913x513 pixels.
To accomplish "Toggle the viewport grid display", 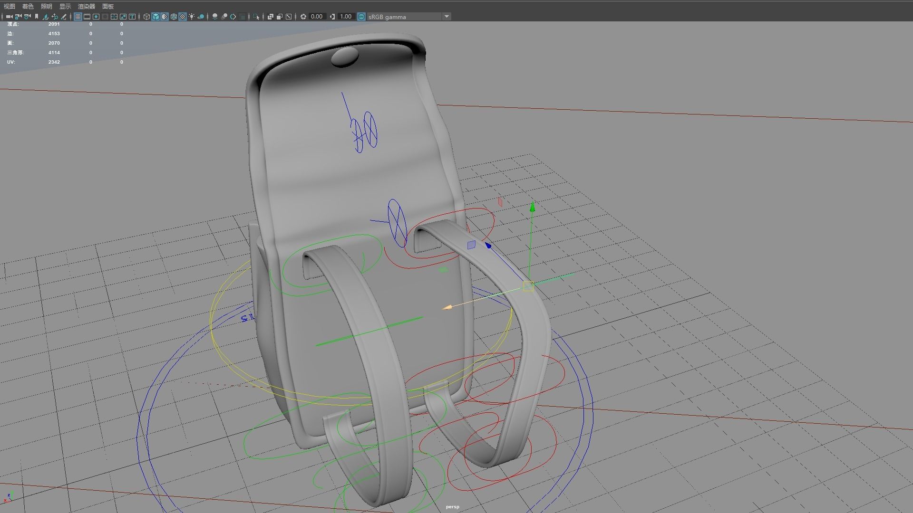I will pos(78,17).
